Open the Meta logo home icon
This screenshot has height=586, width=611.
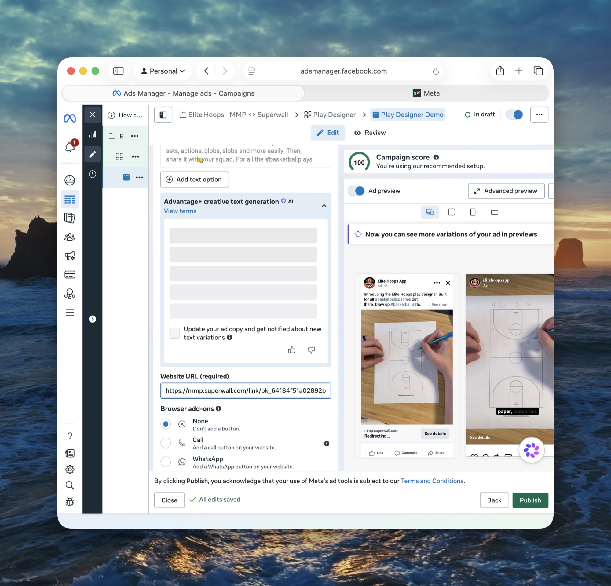pyautogui.click(x=70, y=118)
